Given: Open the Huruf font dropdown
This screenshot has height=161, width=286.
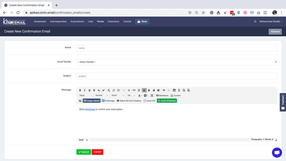Looking at the screenshot, I should 118,95.
